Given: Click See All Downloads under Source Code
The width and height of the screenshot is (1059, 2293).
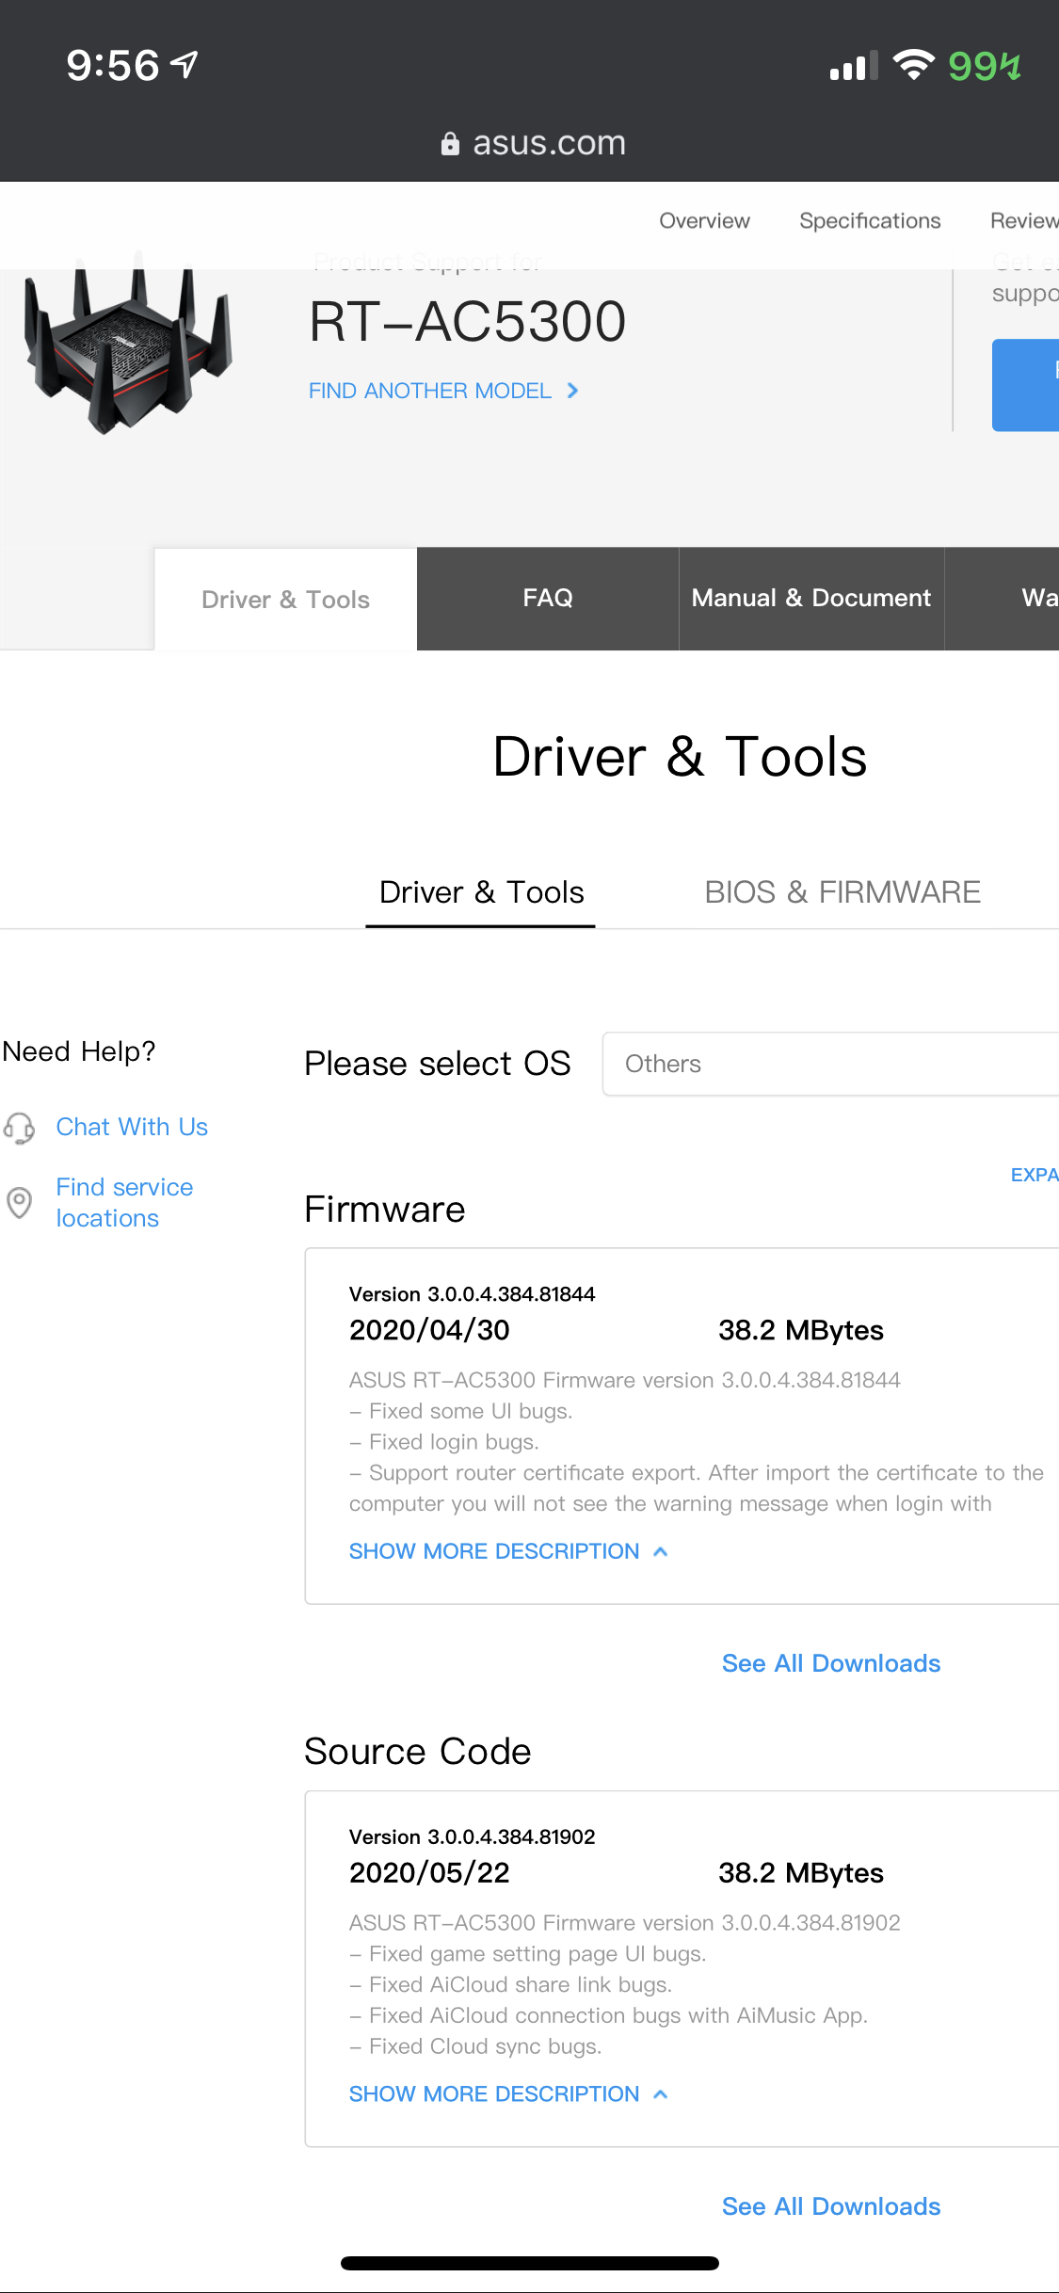Looking at the screenshot, I should click(x=830, y=2206).
